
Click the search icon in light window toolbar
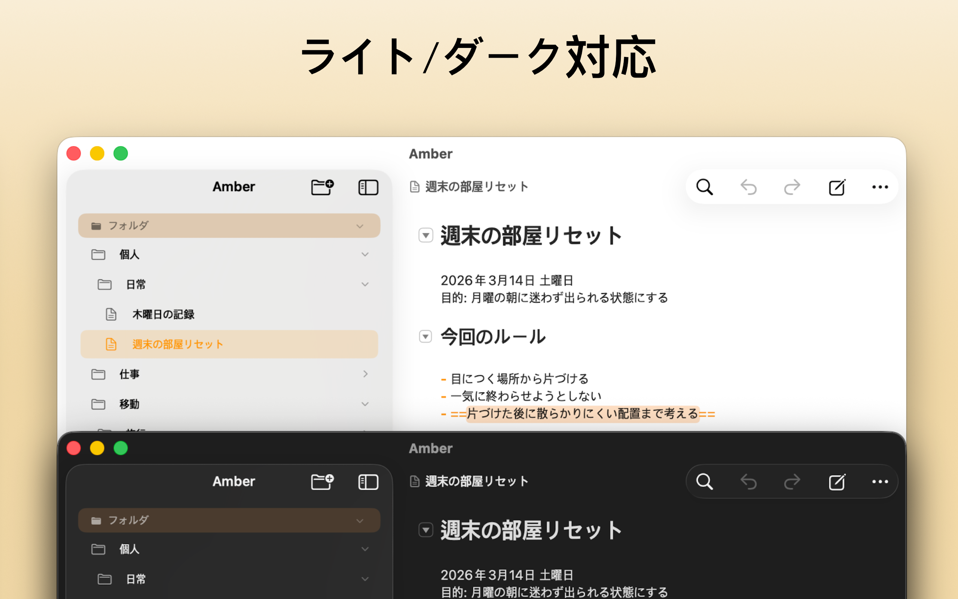tap(704, 187)
